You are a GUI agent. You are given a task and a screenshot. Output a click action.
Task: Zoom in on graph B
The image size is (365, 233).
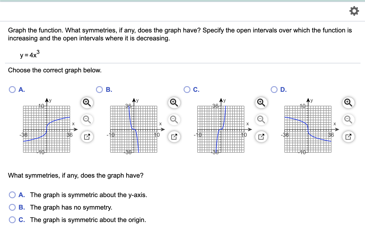tap(174, 102)
